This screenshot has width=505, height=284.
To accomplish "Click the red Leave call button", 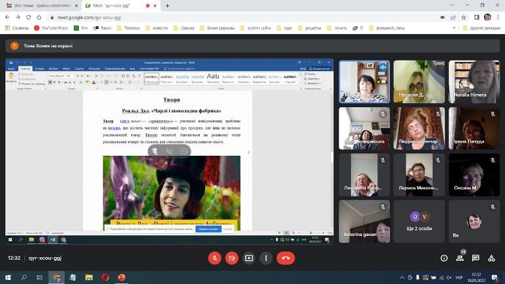I will tap(285, 258).
